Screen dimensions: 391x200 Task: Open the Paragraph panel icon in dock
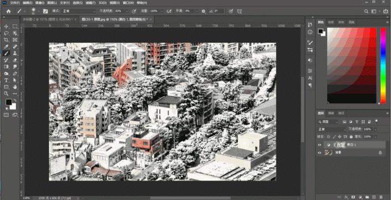(310, 85)
